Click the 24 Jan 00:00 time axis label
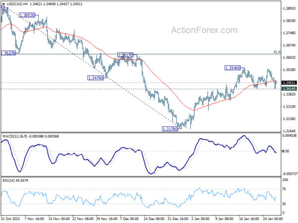 coord(273,219)
